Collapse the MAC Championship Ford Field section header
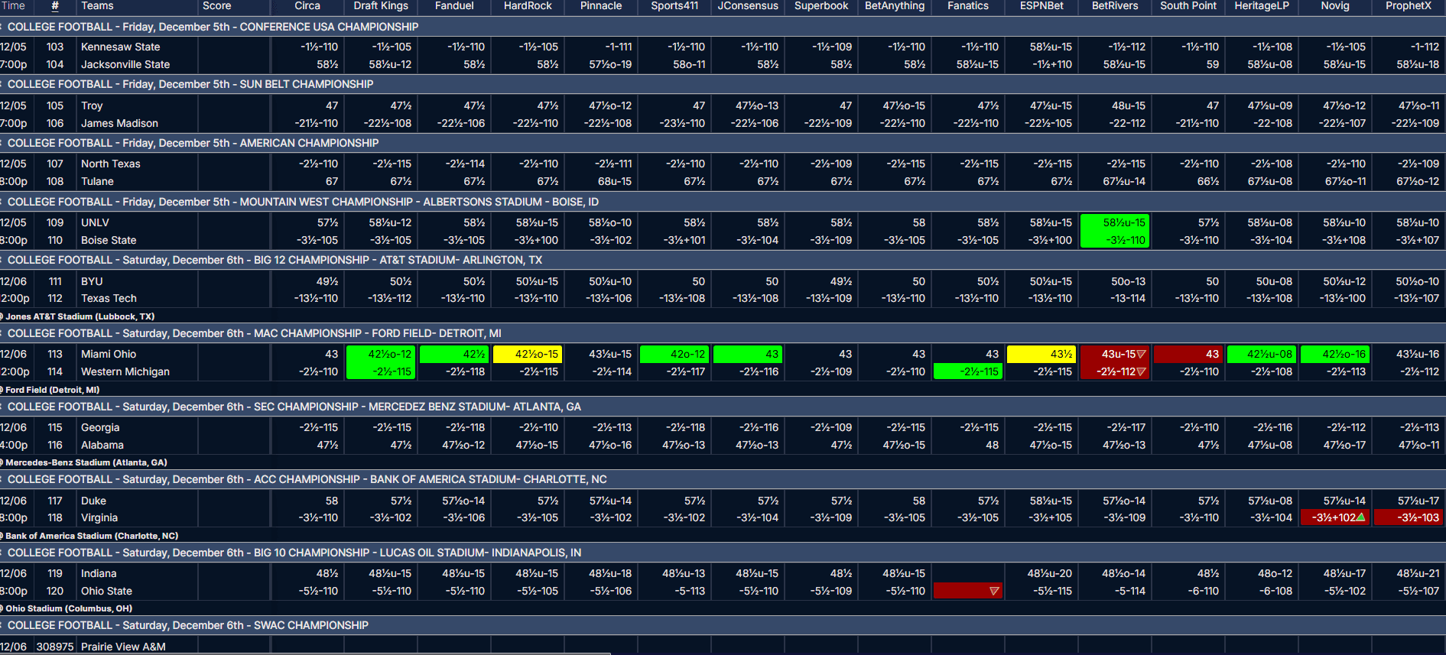 (x=3, y=333)
